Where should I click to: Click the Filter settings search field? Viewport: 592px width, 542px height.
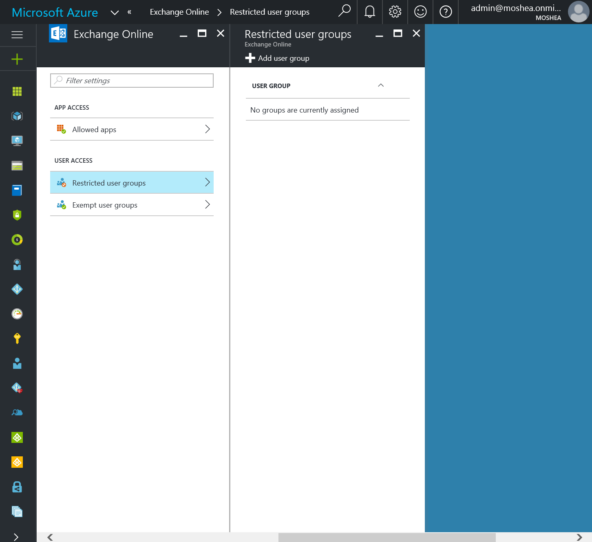coord(132,81)
